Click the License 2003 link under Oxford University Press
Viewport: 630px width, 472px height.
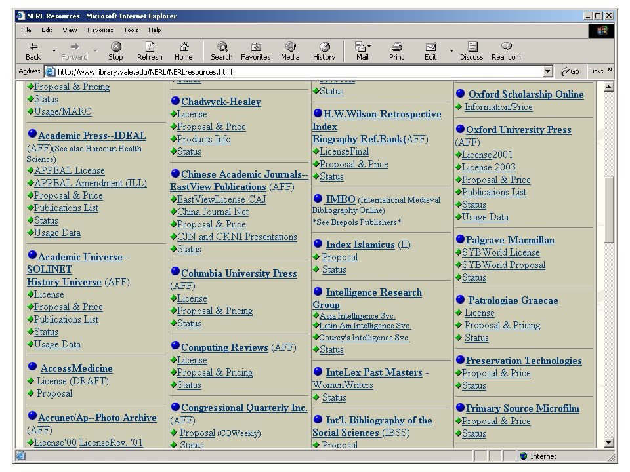488,167
